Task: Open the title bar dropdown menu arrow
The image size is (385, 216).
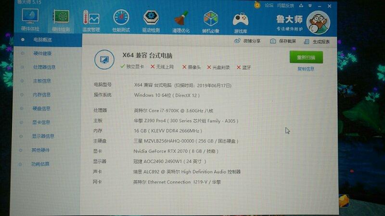Action: pos(310,6)
